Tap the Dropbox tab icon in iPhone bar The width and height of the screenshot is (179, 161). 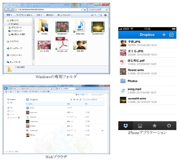click(126, 126)
